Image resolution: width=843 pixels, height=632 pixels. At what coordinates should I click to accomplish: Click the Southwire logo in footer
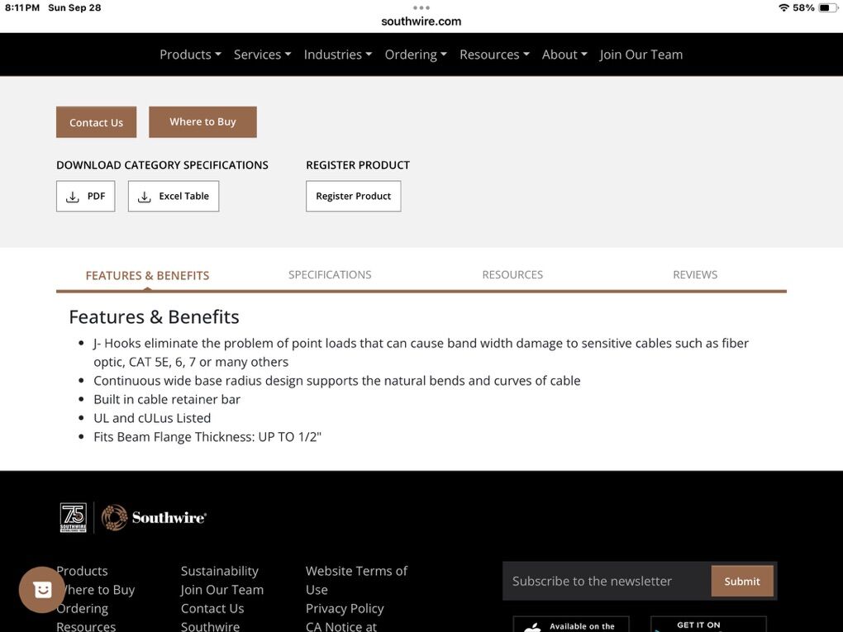tap(155, 518)
